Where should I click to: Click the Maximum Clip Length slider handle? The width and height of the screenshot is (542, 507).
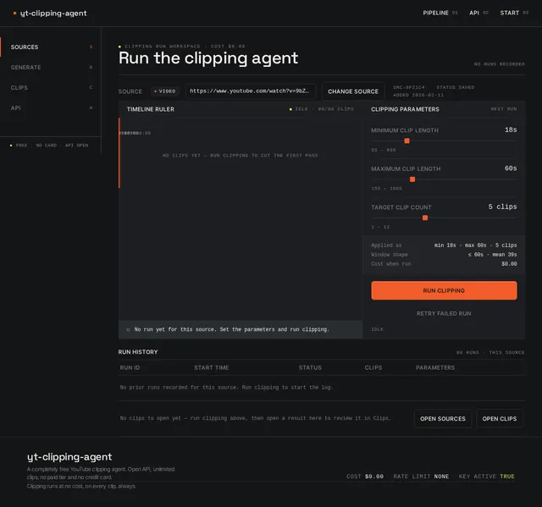pos(412,179)
